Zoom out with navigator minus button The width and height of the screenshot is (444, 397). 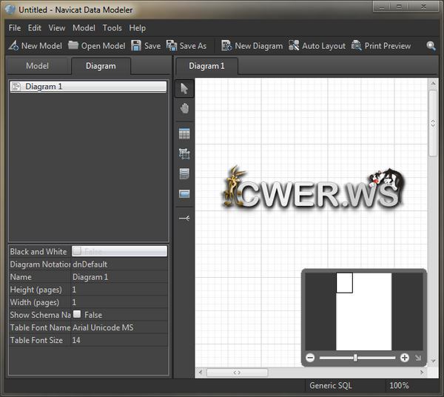311,358
